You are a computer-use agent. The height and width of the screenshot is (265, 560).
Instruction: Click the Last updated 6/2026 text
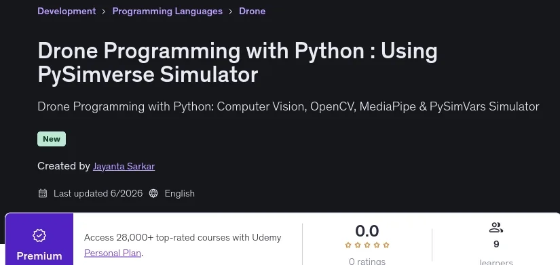point(98,194)
